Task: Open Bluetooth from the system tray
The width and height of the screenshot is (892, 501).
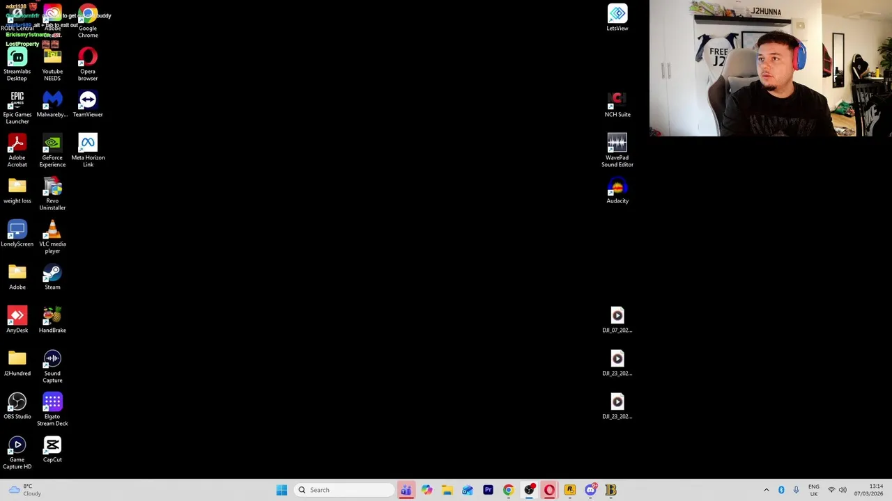Action: (x=781, y=490)
